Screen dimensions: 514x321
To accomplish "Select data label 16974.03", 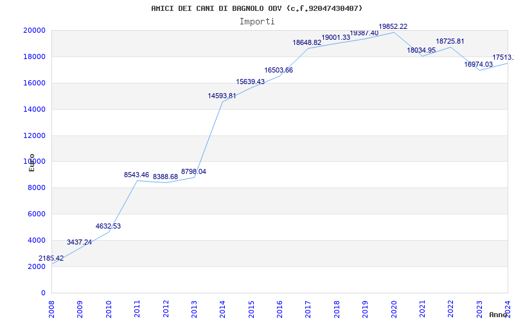I will [x=478, y=65].
